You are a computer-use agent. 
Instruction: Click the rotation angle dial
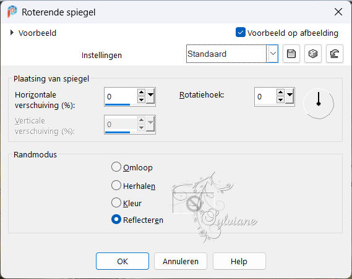pyautogui.click(x=319, y=104)
